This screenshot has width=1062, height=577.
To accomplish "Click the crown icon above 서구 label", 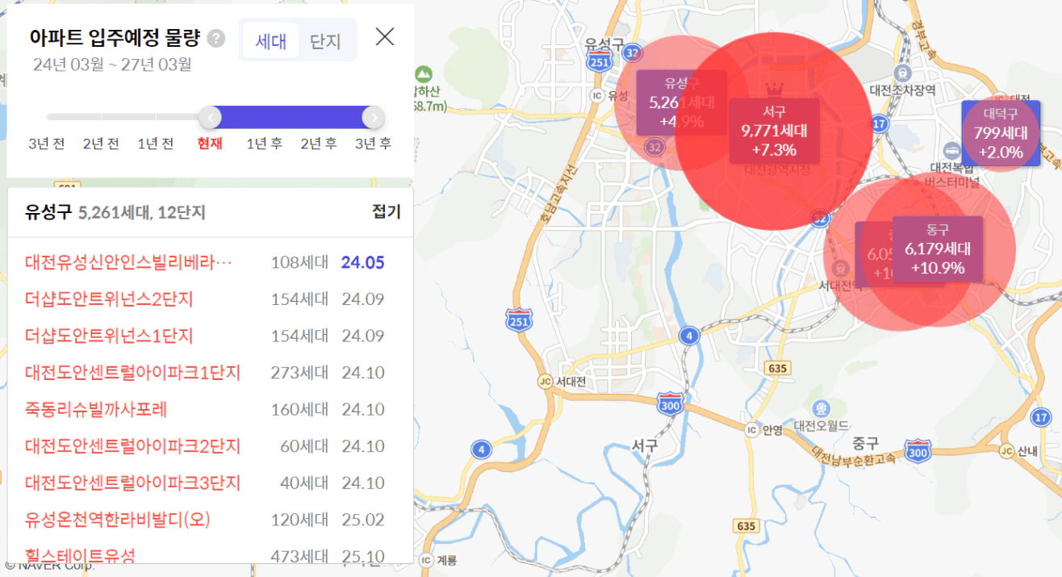I will pos(774,87).
